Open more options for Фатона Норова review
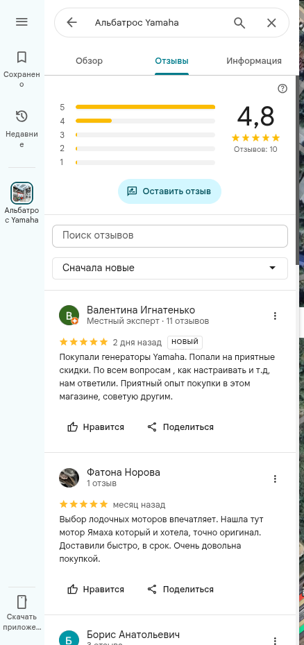This screenshot has width=304, height=645. pyautogui.click(x=275, y=479)
